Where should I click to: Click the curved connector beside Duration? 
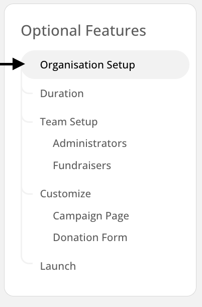pos(27,90)
